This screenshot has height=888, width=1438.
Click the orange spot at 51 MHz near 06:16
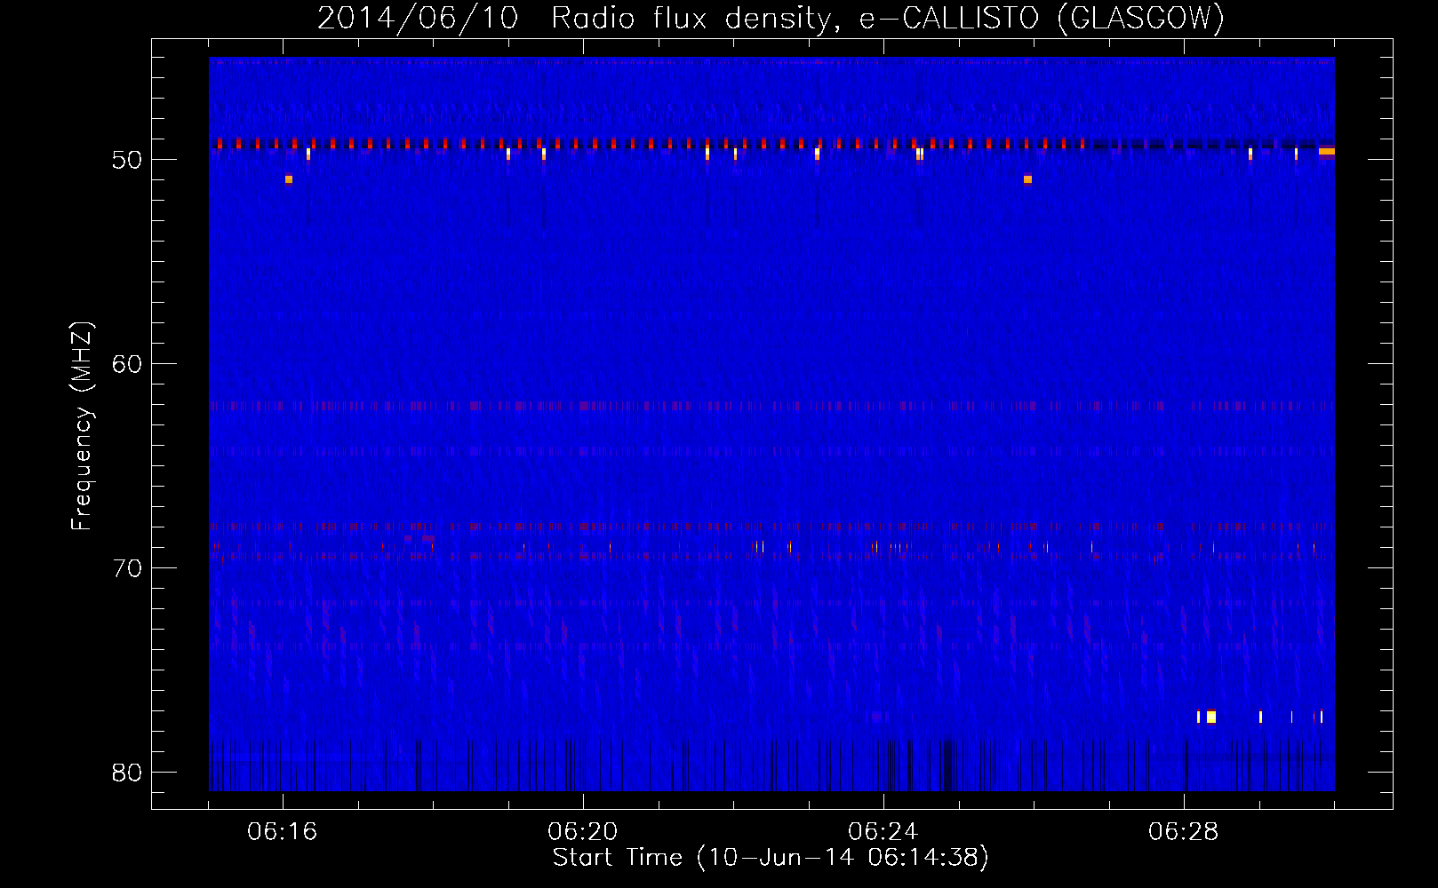point(289,179)
